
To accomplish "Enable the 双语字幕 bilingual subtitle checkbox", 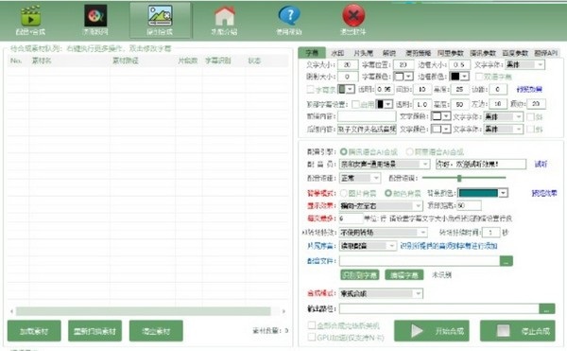I will click(x=479, y=77).
